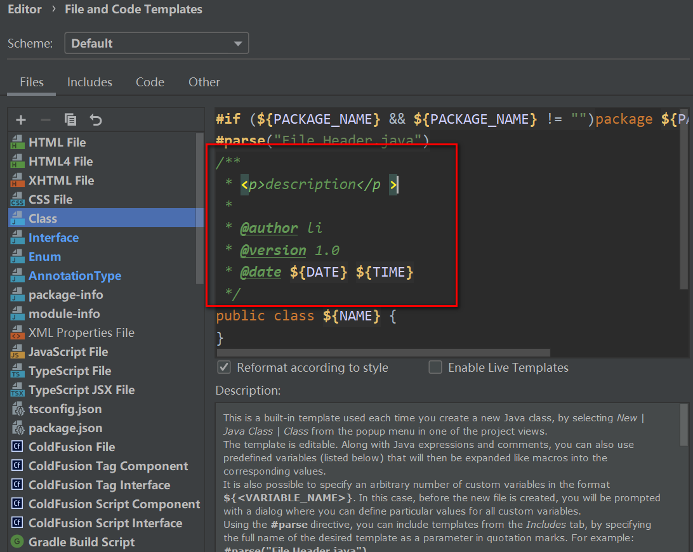Image resolution: width=693 pixels, height=552 pixels.
Task: Click the Gradle Build Script icon
Action: 16,541
